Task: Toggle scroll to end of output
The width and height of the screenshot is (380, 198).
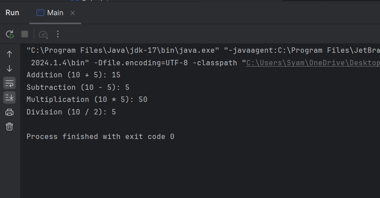Action: (9, 97)
